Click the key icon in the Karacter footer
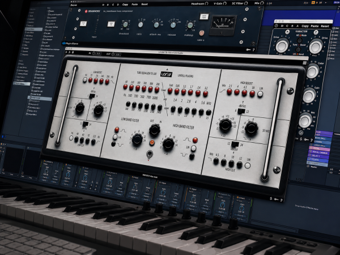The width and height of the screenshot is (340, 255). click(306, 139)
